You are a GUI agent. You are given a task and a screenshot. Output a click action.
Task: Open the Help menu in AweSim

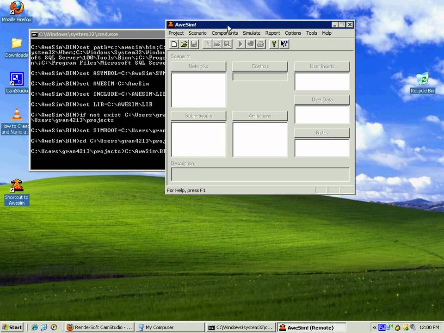[327, 33]
